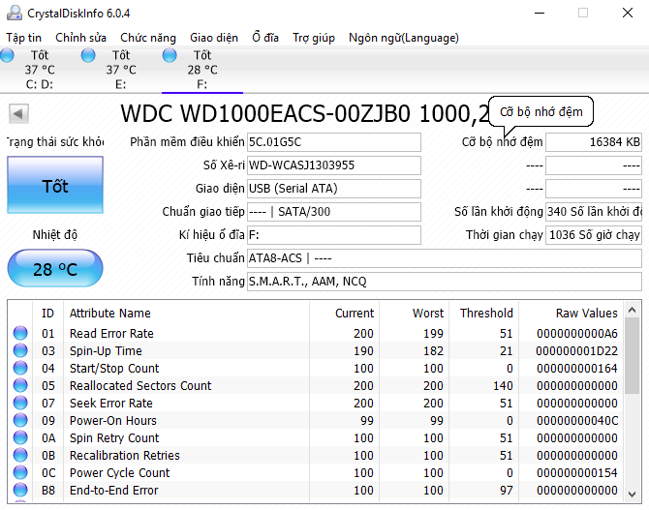Click the 28 °C temperature button
The image size is (649, 510).
(55, 269)
